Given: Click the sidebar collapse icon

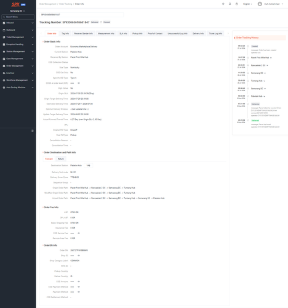Looking at the screenshot, I should tap(33, 131).
